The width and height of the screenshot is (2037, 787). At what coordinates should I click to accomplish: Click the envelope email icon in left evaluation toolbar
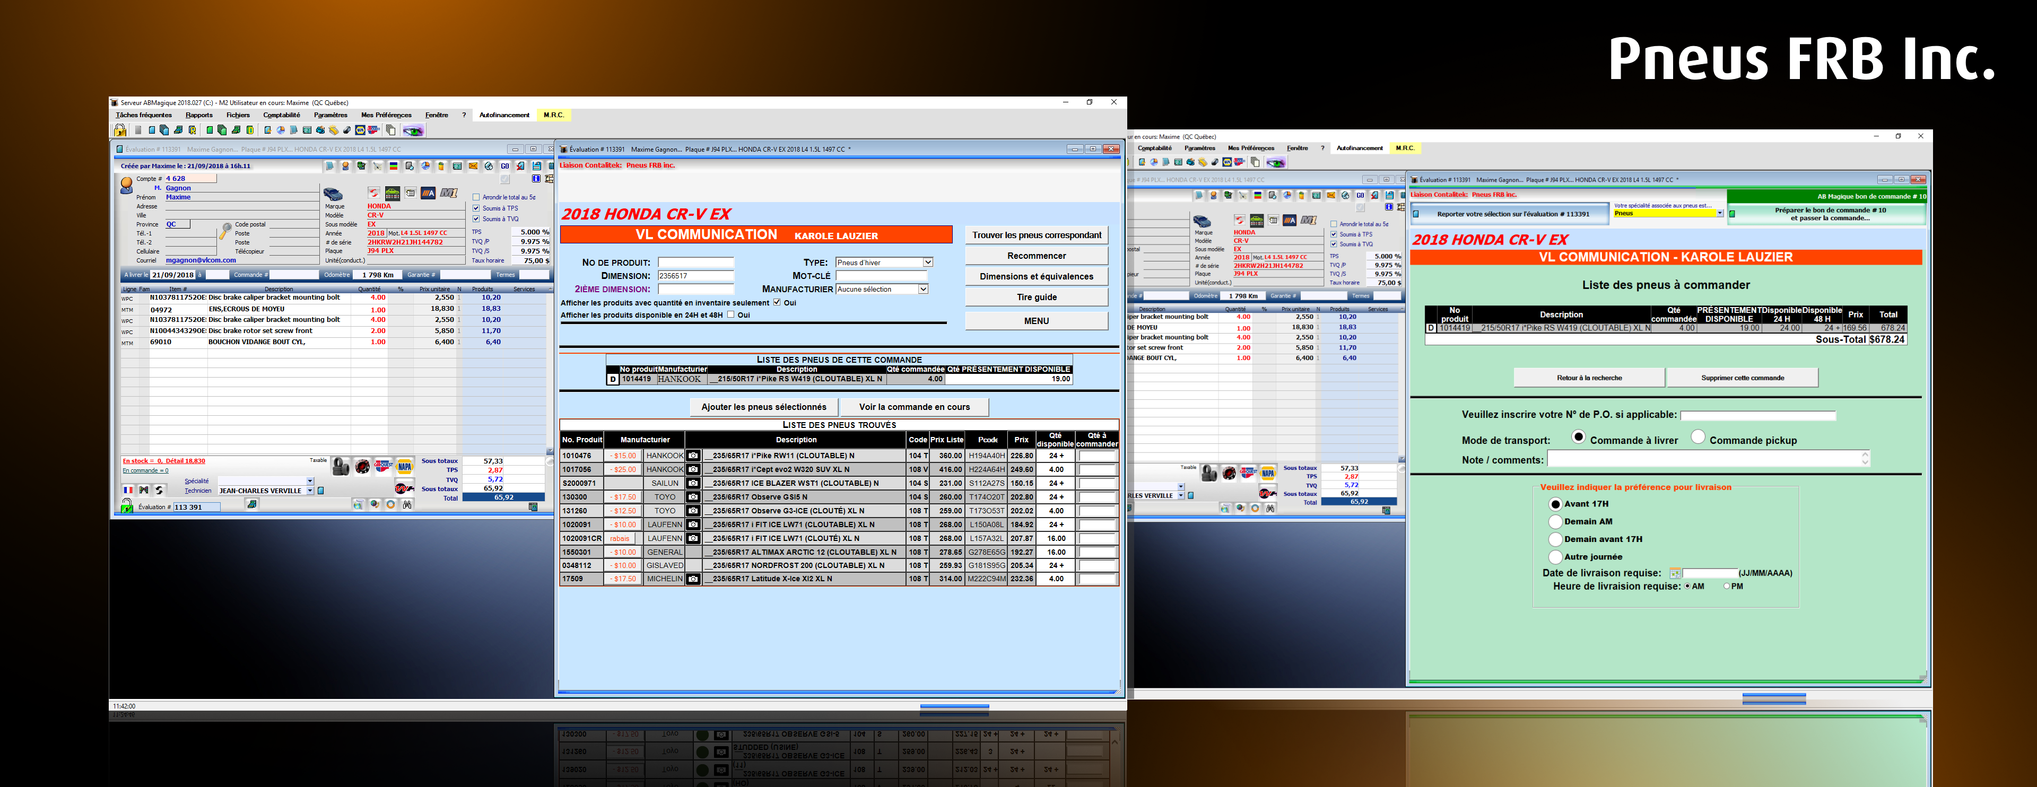[473, 166]
